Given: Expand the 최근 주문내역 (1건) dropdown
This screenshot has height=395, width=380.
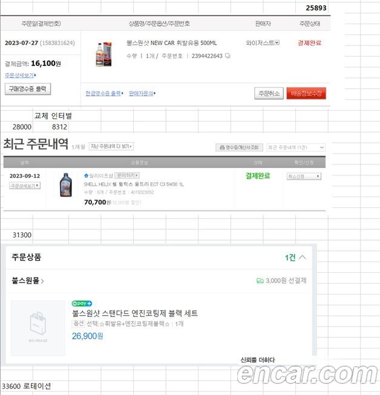Looking at the screenshot, I should click(296, 148).
